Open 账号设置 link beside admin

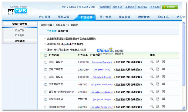click(84, 7)
